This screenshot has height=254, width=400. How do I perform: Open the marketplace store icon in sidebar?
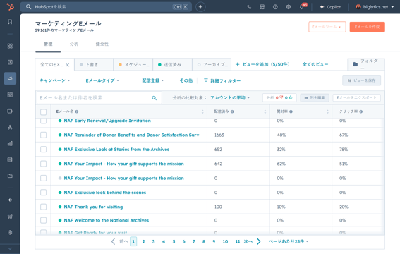pos(10,217)
